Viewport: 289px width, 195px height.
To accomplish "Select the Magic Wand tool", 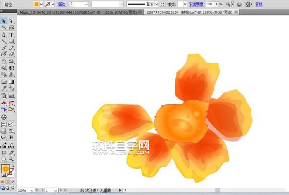I will 4,28.
